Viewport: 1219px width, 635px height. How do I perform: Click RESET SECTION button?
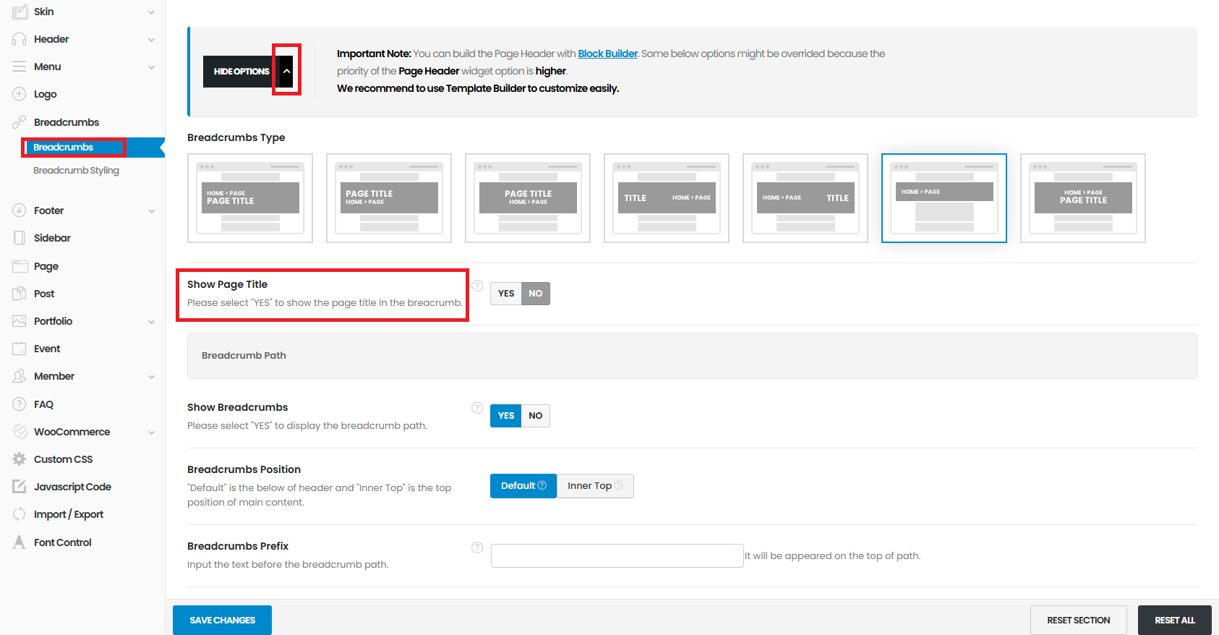point(1078,621)
